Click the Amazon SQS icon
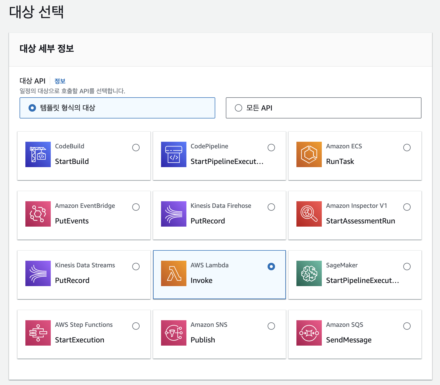Screen dimensions: 440x385 coord(309,333)
